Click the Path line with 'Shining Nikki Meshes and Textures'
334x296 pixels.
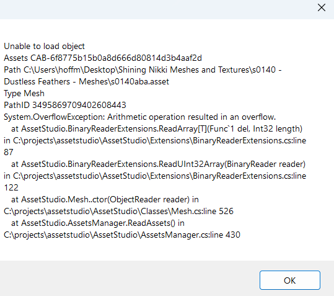143,70
